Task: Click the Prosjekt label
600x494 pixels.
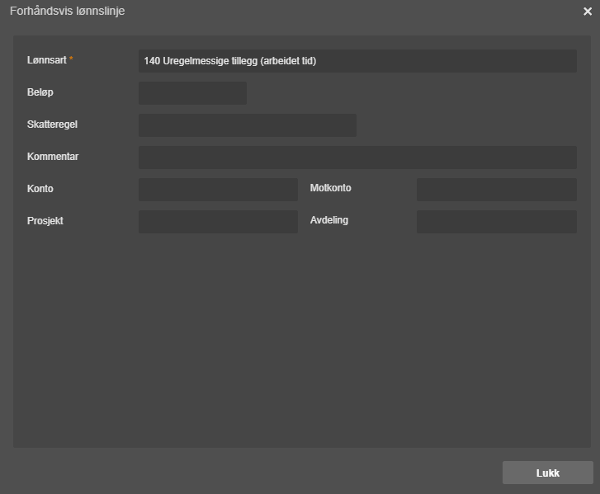Action: pyautogui.click(x=45, y=221)
